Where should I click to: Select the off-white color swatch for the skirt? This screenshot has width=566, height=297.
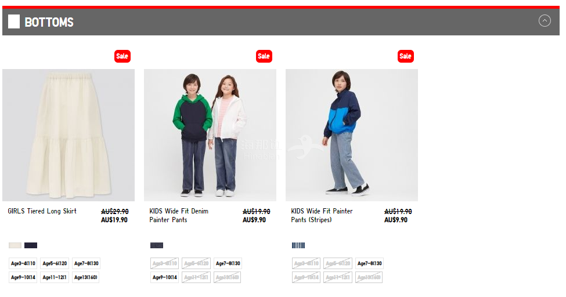[15, 245]
